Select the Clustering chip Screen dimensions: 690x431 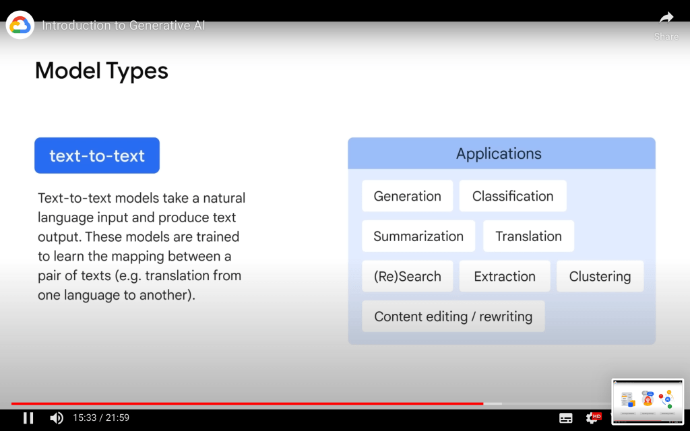(600, 276)
